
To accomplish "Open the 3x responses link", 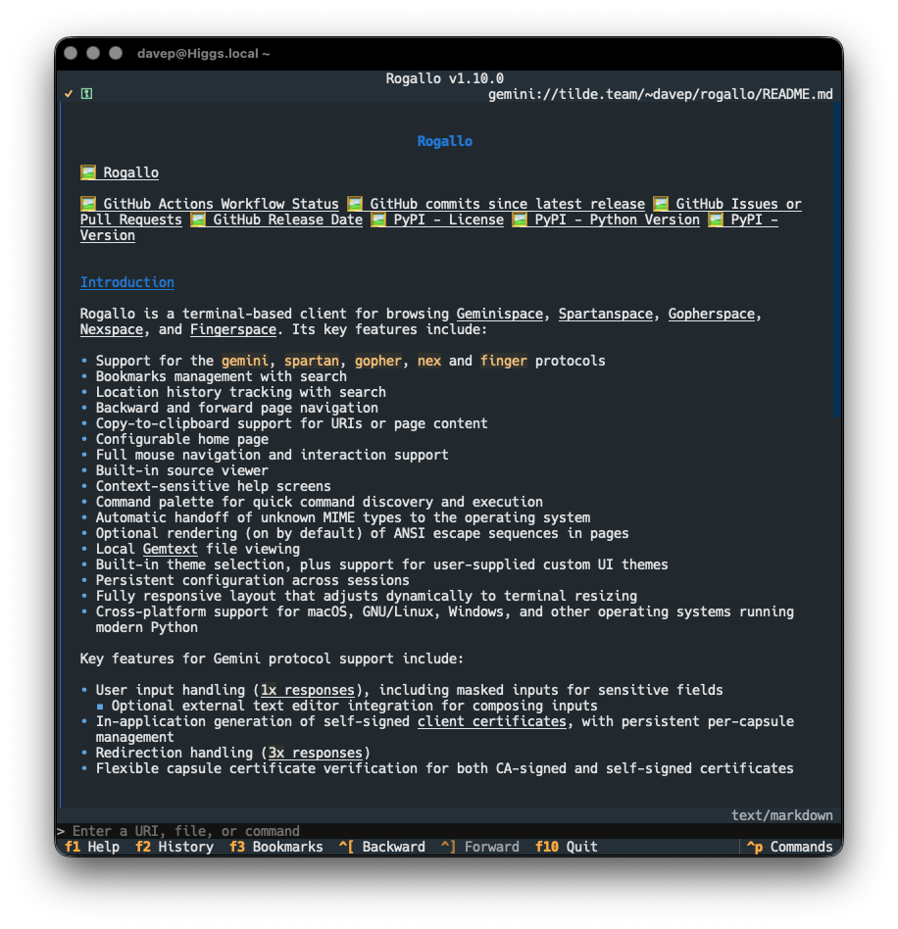I will (316, 753).
